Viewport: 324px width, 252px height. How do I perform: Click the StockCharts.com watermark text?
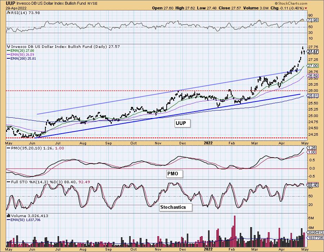pyautogui.click(x=291, y=3)
